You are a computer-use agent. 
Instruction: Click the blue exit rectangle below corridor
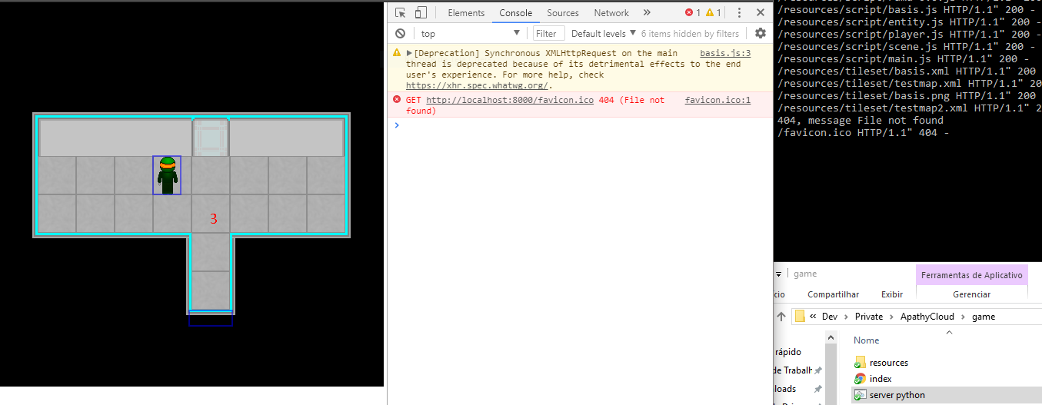pos(211,318)
